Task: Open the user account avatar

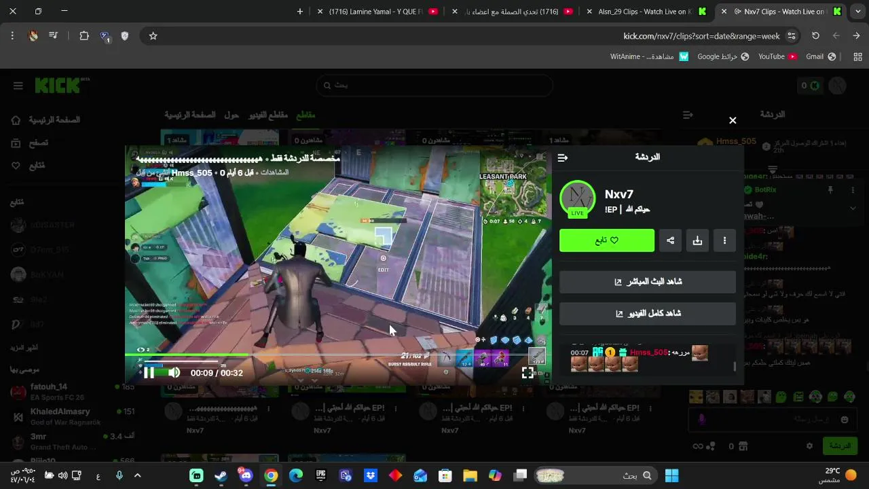Action: coord(838,86)
